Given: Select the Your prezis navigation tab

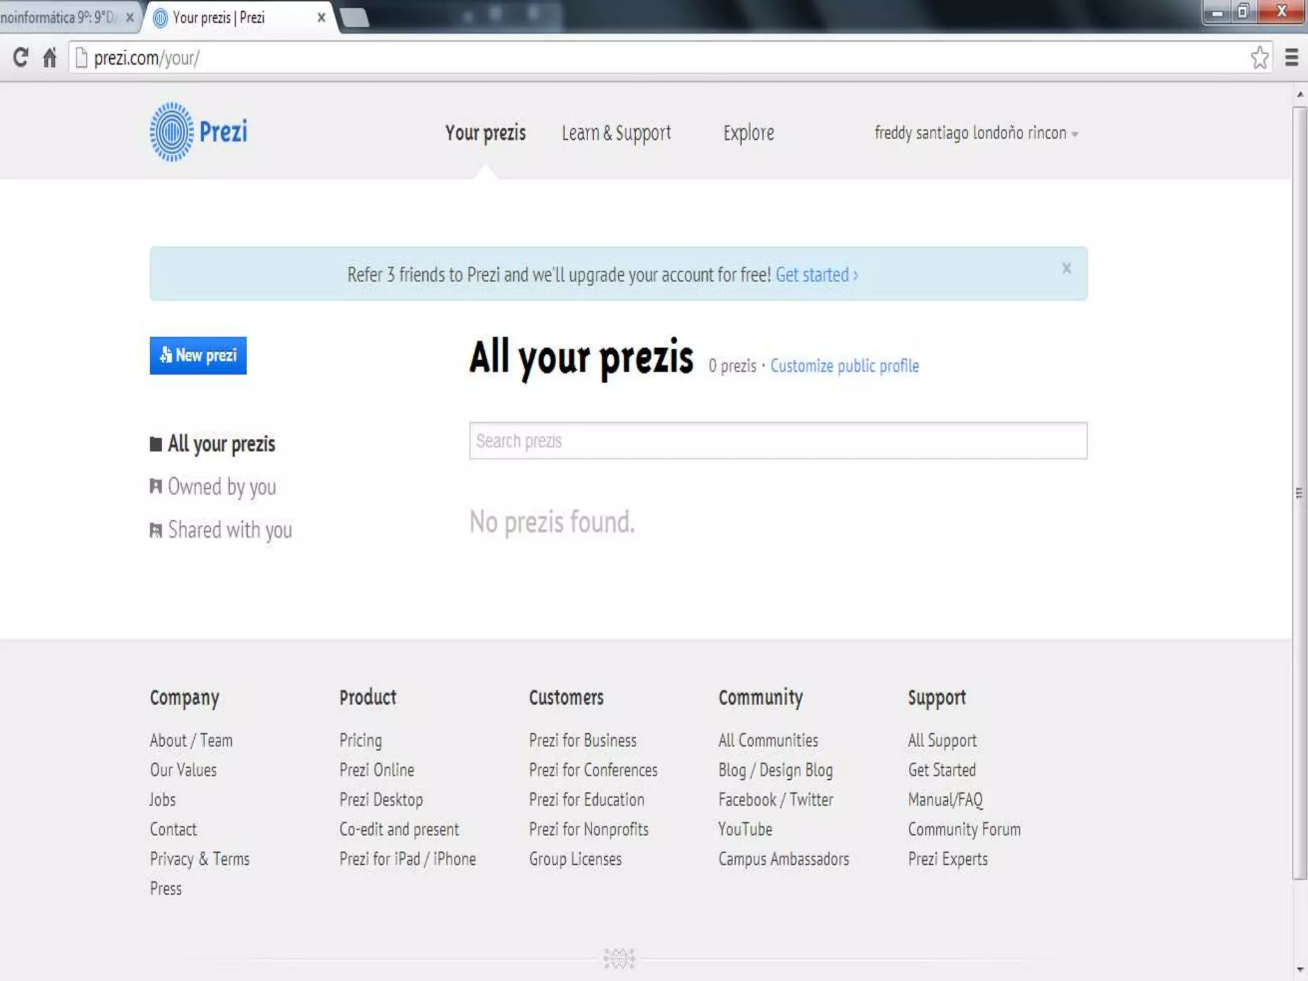Looking at the screenshot, I should point(485,133).
